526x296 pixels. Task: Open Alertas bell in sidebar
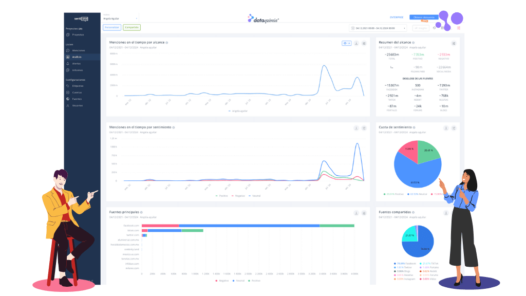pos(76,63)
